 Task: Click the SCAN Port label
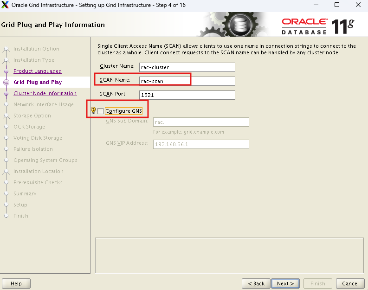(113, 94)
